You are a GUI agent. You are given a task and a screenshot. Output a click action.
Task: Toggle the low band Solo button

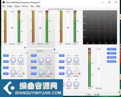(x=6, y=62)
